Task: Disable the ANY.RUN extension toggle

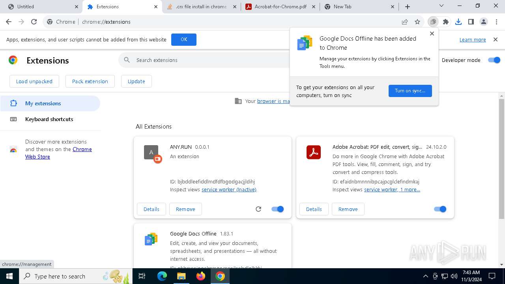Action: pyautogui.click(x=278, y=209)
